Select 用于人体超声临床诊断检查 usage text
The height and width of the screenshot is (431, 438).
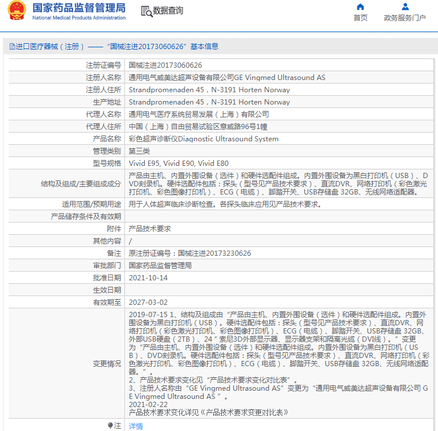pos(225,204)
